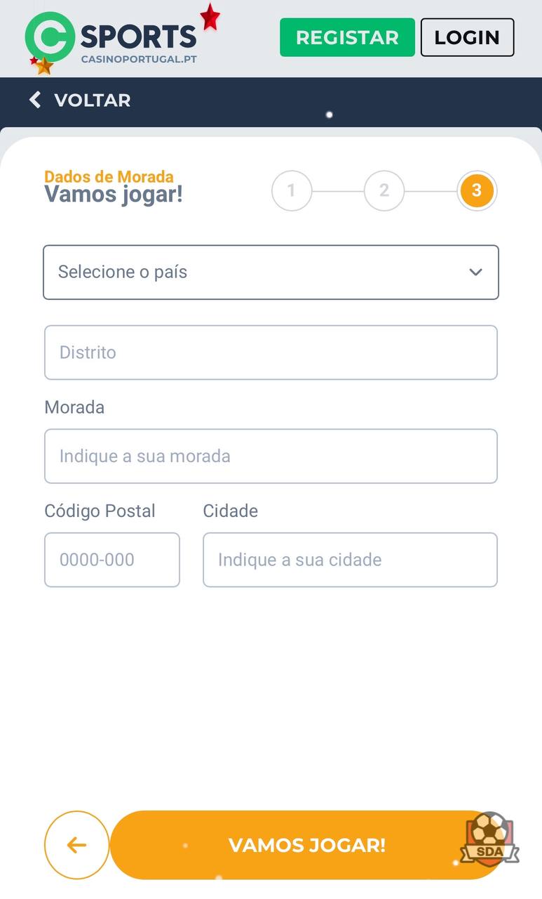Click the Código Postal input field

click(x=112, y=560)
